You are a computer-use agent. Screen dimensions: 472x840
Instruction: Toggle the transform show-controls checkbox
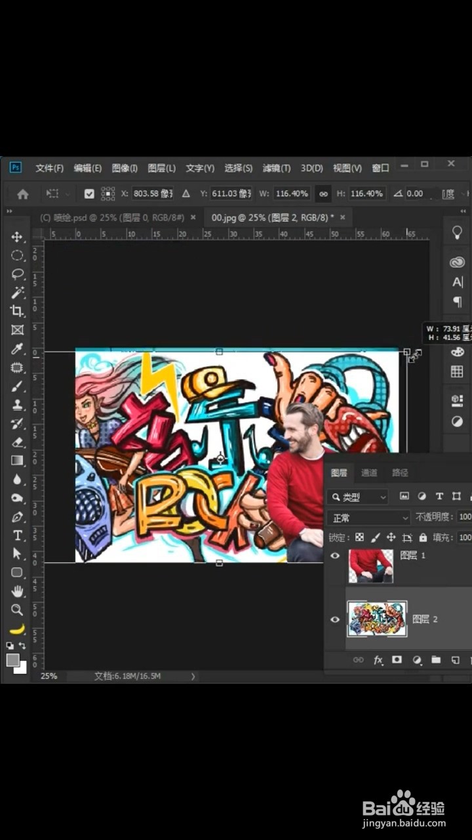click(89, 194)
